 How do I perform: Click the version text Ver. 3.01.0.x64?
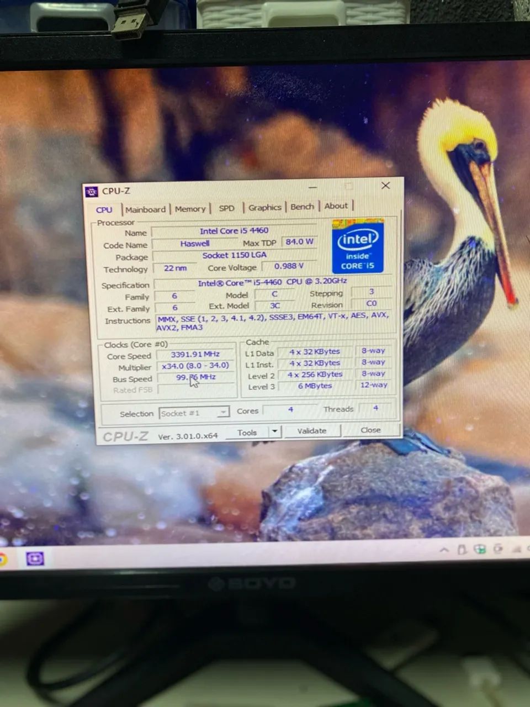pos(188,436)
